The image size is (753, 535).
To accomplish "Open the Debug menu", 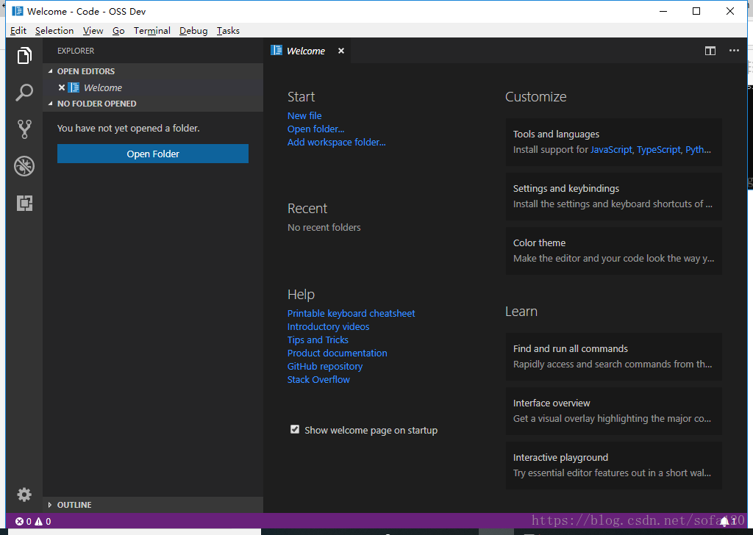I will 193,31.
